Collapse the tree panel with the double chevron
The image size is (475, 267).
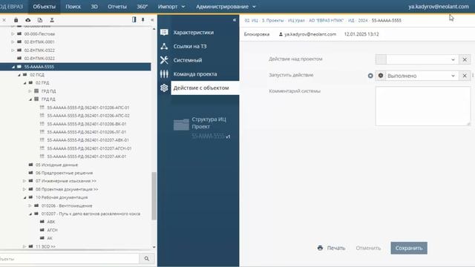pyautogui.click(x=152, y=20)
